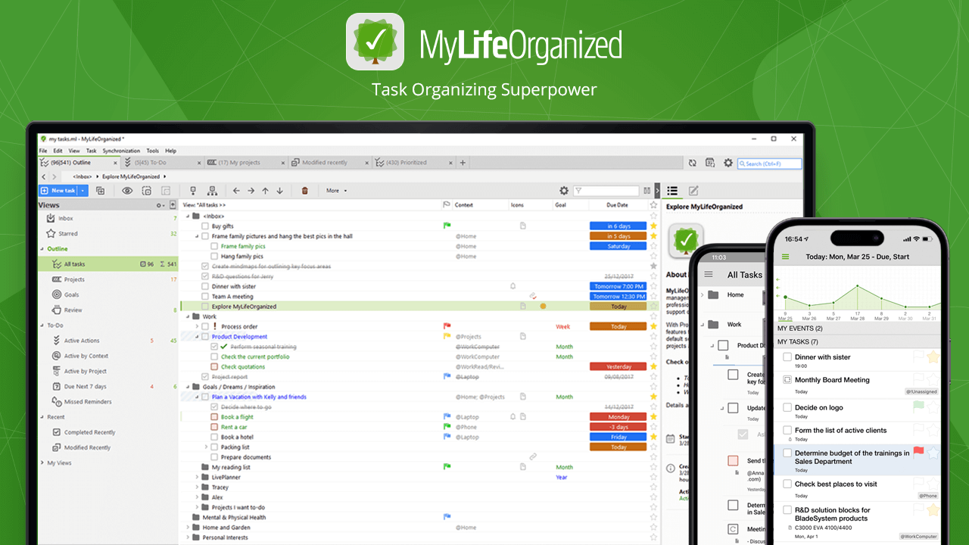Screen dimensions: 969x545
Task: Click the calendar sync icon near search
Action: [710, 163]
